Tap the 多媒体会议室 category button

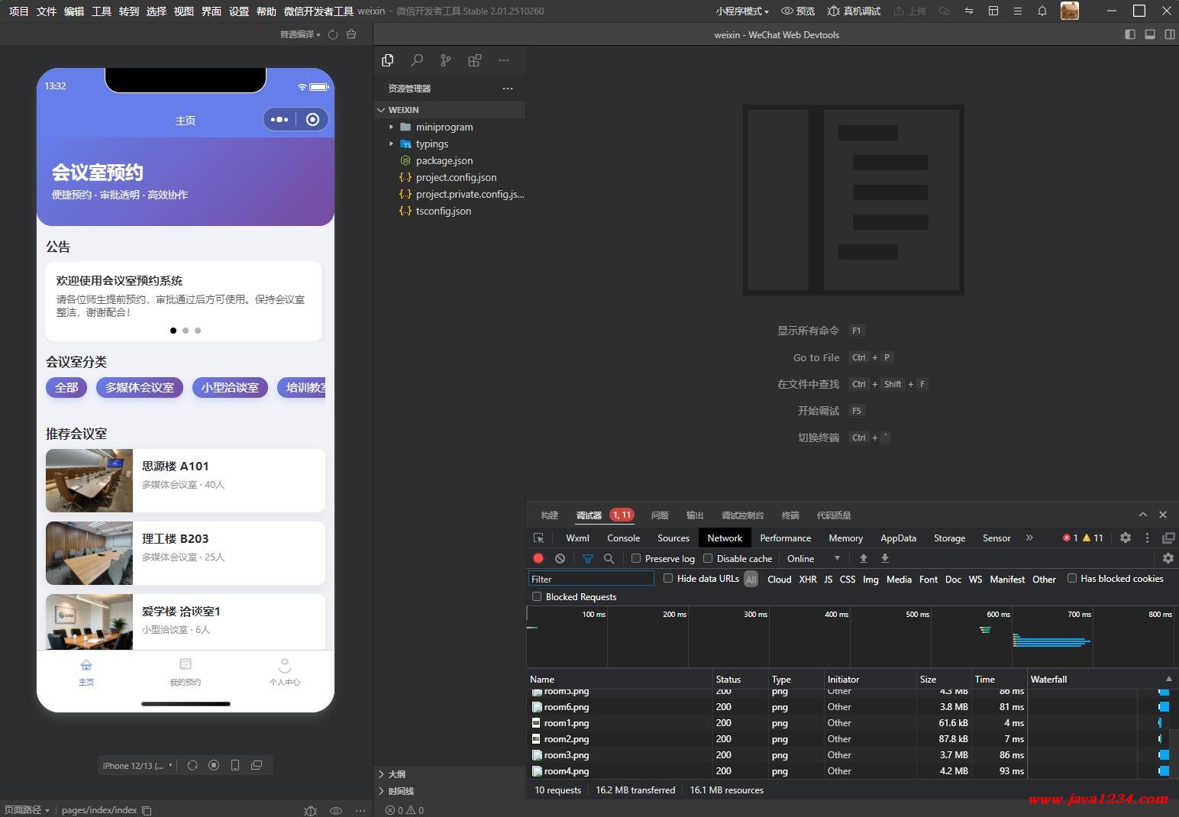(x=139, y=387)
